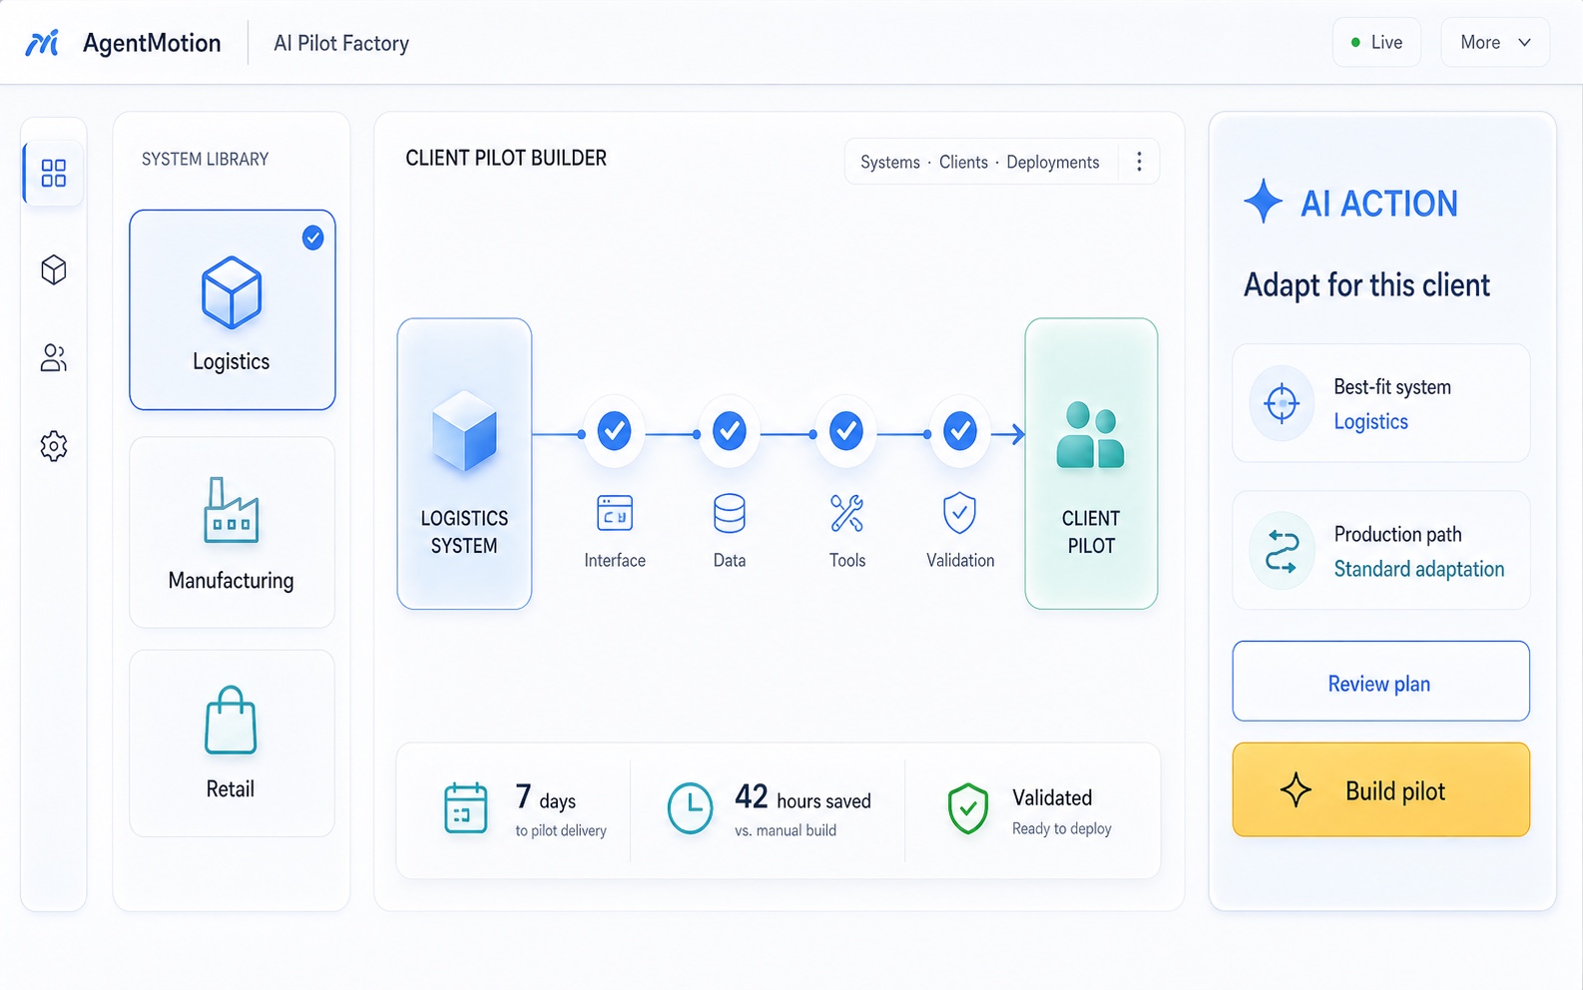Click the Manufacturing factory icon
Viewport: 1583px width, 990px height.
[232, 510]
